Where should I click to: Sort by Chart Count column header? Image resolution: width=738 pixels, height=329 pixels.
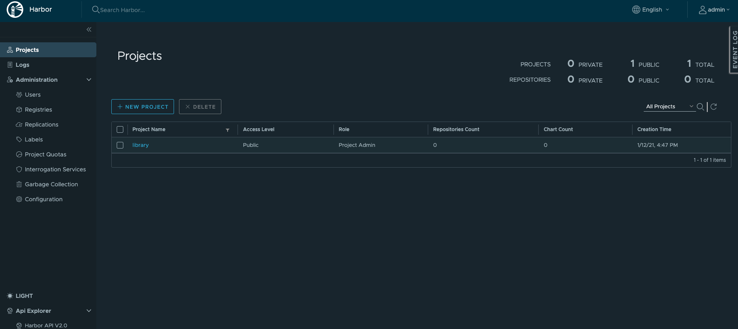[558, 129]
